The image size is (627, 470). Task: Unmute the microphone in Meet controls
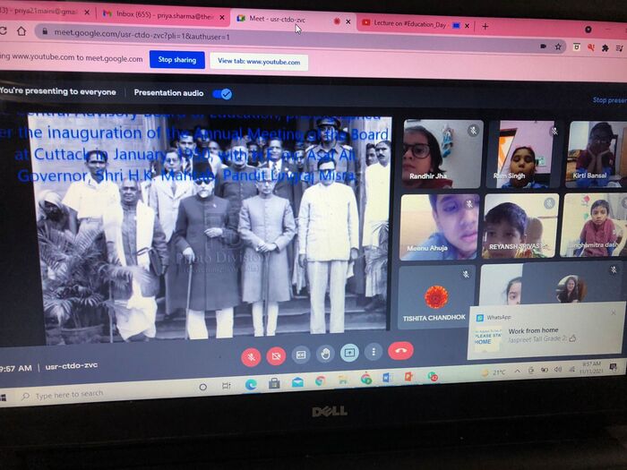click(251, 356)
